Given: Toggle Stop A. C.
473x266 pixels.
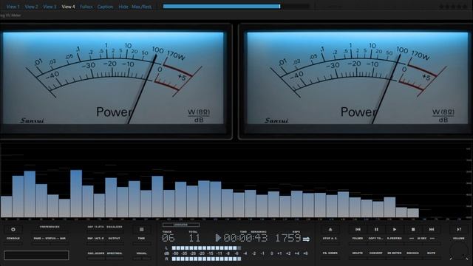Looking at the screenshot, I should click(330, 238).
